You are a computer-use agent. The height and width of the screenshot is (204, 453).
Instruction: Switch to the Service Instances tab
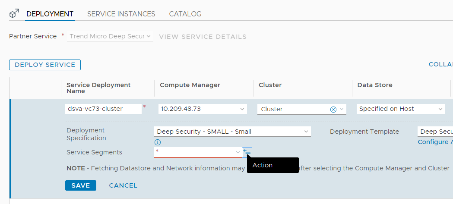pos(121,14)
